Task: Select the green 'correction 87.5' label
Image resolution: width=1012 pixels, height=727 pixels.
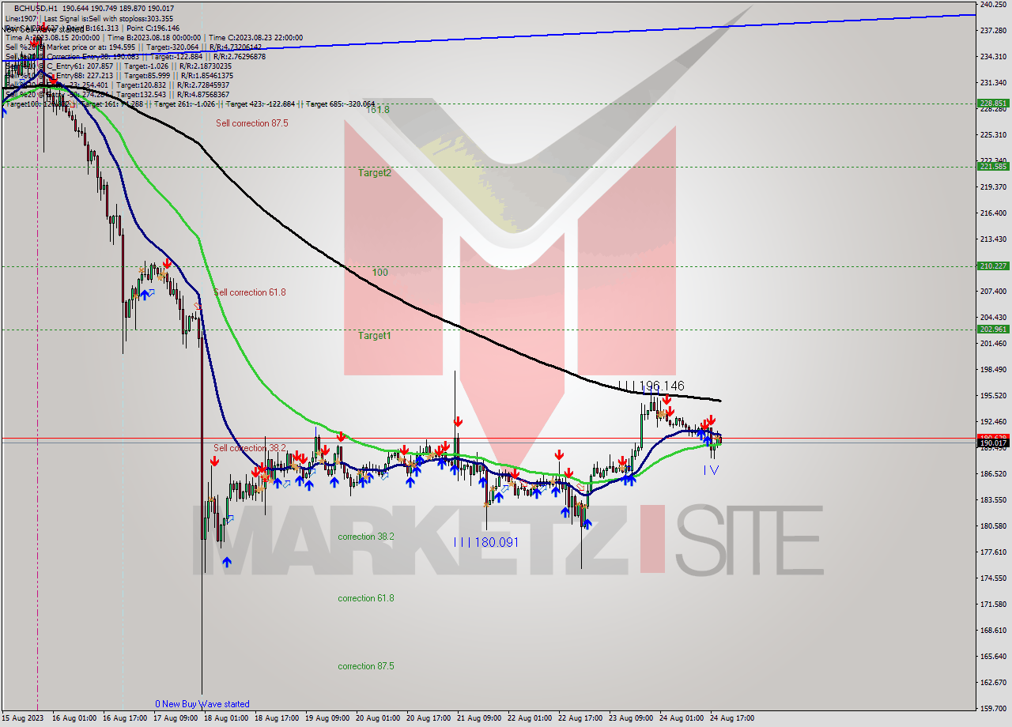Action: [x=366, y=666]
